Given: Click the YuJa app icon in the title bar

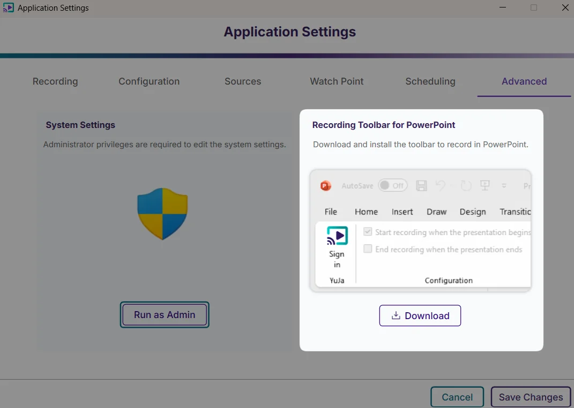Looking at the screenshot, I should tap(9, 7).
